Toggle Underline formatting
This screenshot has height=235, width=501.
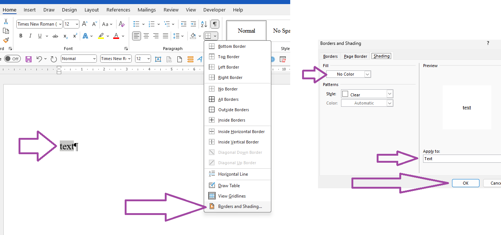point(40,36)
